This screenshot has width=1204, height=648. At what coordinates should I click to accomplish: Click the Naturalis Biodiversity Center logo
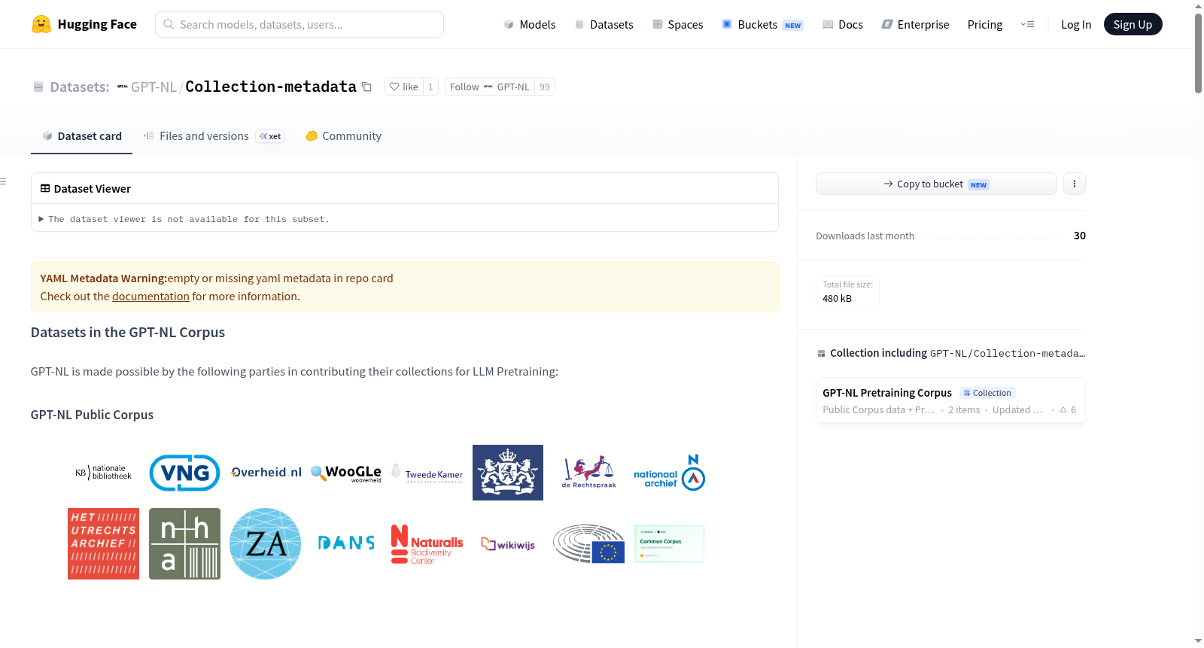click(x=427, y=544)
